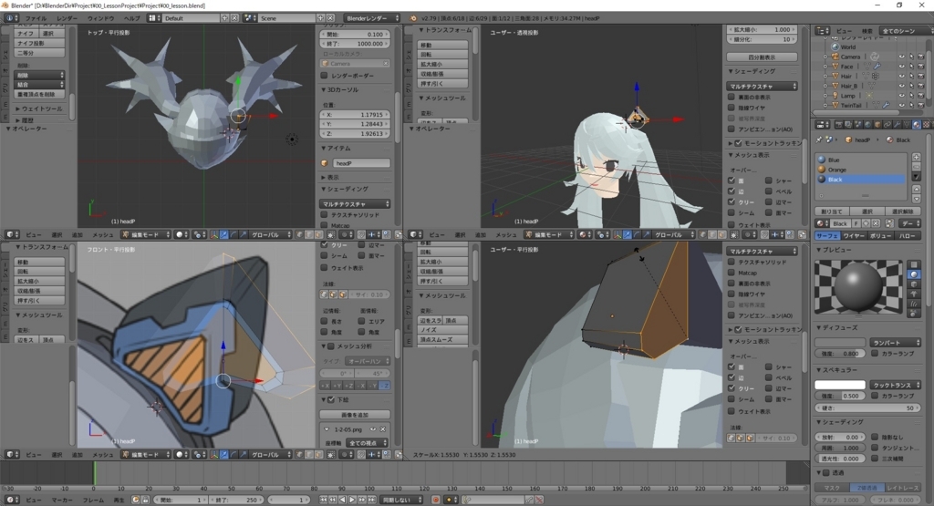Toggle Lamp renderability camera icon in outliner

(921, 95)
